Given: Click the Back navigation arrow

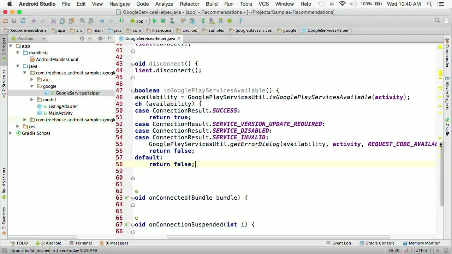Looking at the screenshot, I should click(x=102, y=21).
